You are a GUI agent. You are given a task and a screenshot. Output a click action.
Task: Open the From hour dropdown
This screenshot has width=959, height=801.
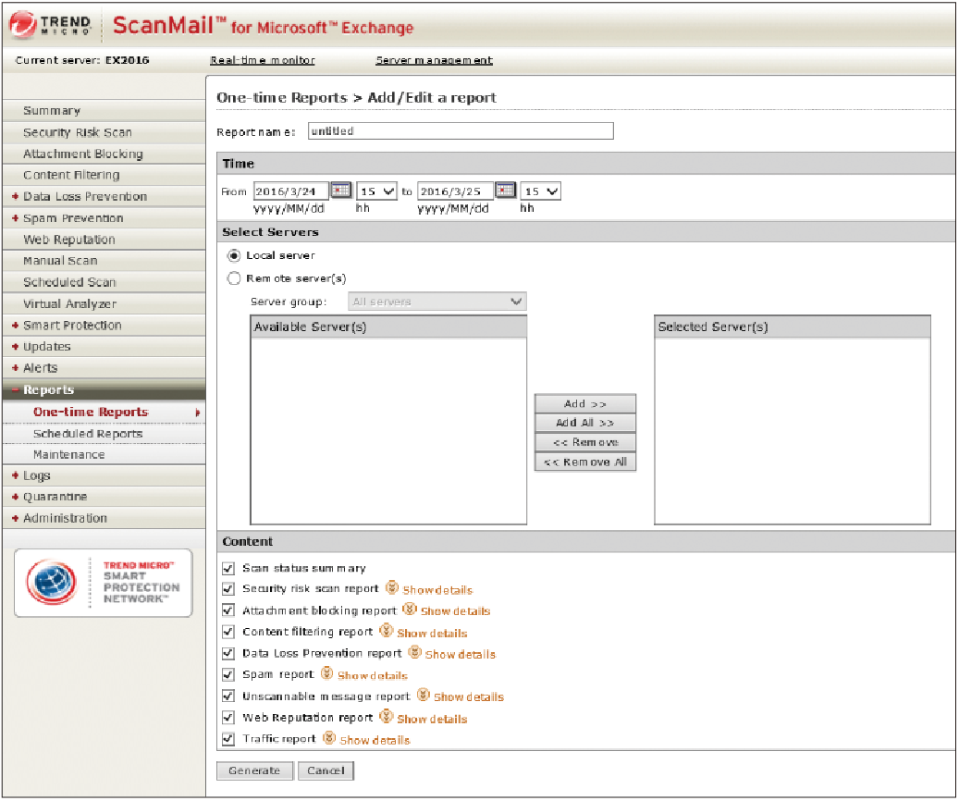pyautogui.click(x=376, y=191)
